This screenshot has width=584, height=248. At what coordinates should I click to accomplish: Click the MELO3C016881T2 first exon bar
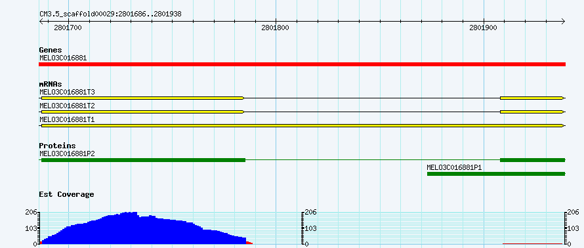pos(142,112)
